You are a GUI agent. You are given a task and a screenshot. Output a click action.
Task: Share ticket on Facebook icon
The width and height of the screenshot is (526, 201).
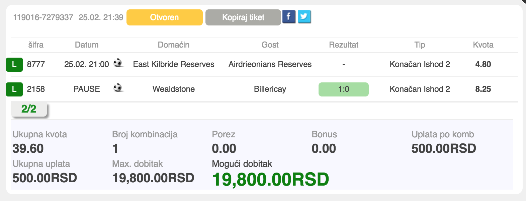click(288, 17)
